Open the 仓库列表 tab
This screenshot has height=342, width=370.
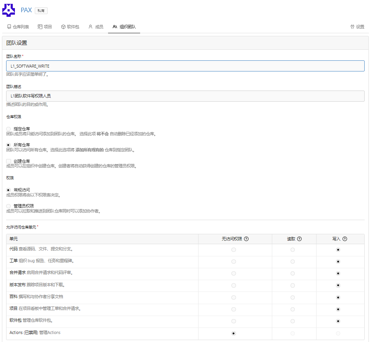[18, 27]
